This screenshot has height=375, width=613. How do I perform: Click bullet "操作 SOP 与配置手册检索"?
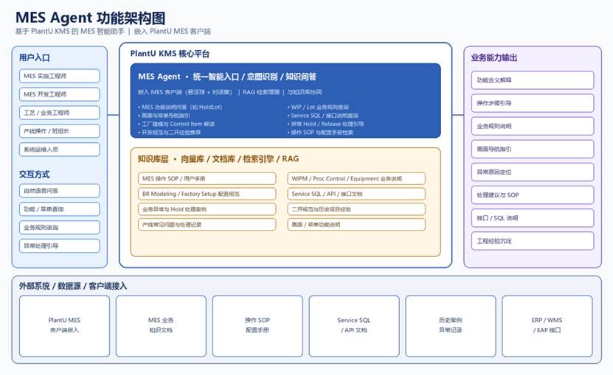(320, 133)
